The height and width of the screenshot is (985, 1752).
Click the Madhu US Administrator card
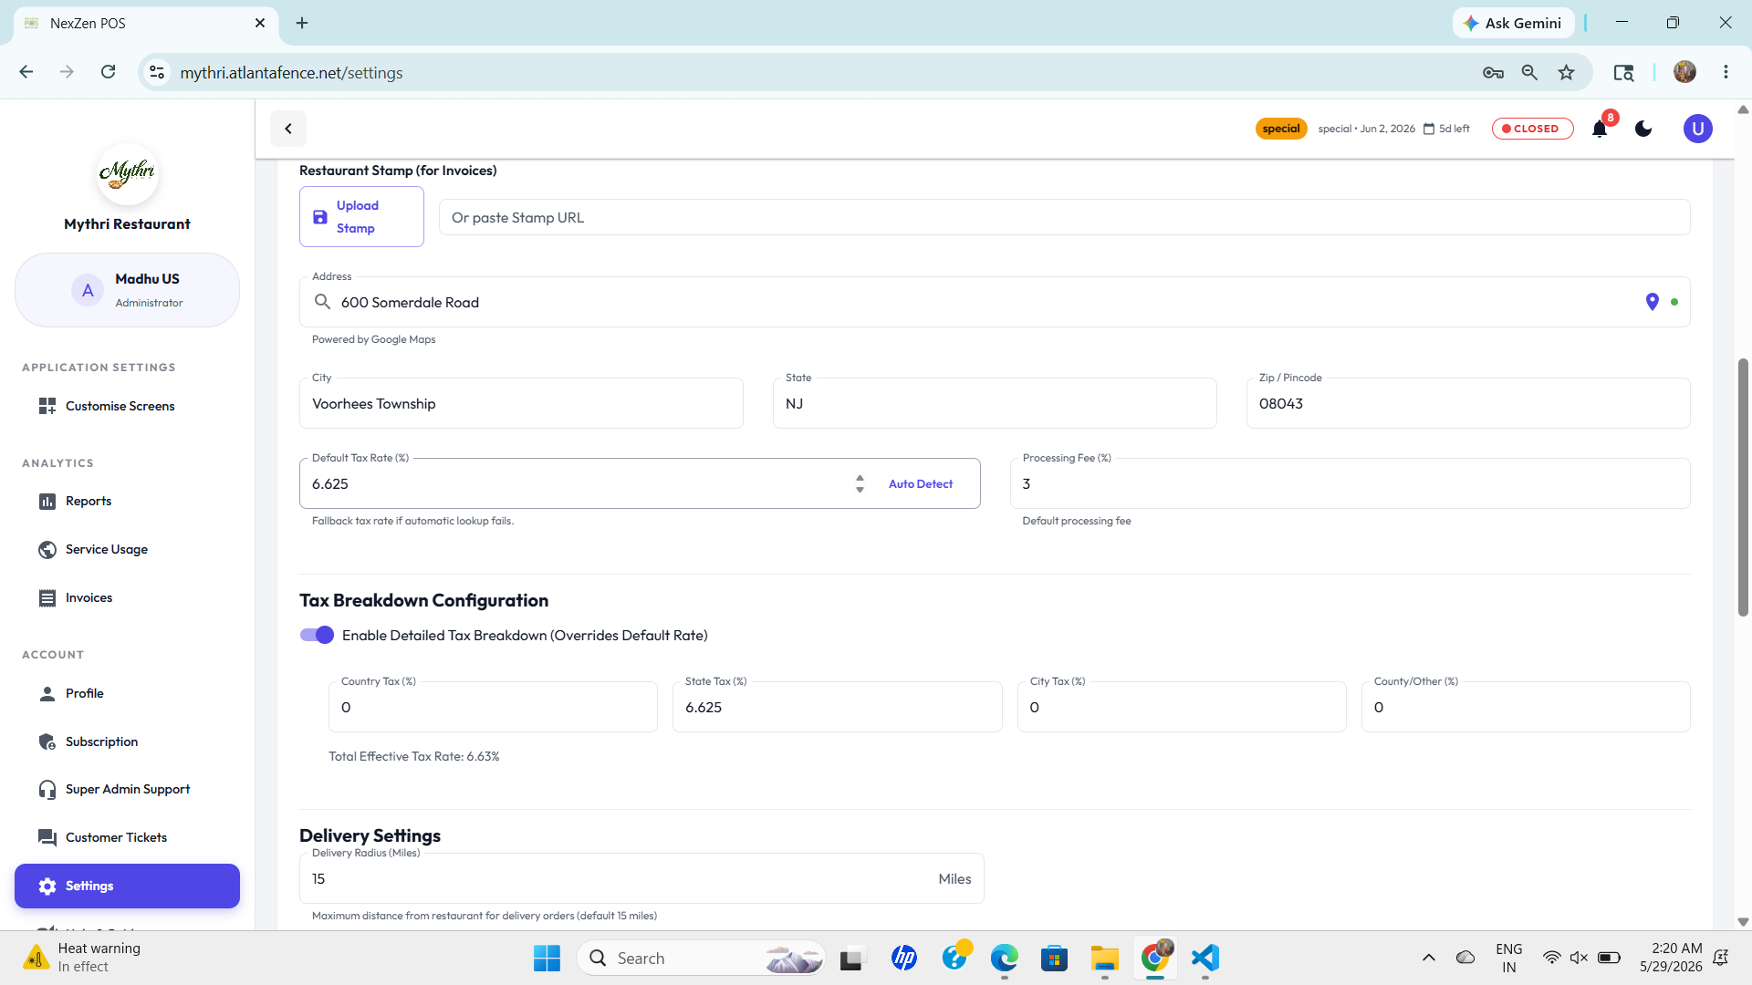pyautogui.click(x=127, y=290)
